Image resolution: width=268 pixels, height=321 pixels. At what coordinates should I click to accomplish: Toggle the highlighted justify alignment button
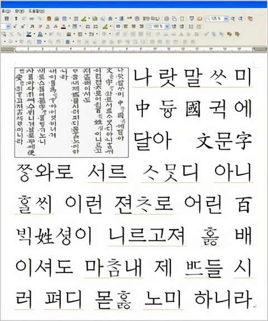point(118,26)
